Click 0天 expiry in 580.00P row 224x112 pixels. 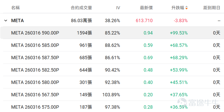click(x=217, y=82)
